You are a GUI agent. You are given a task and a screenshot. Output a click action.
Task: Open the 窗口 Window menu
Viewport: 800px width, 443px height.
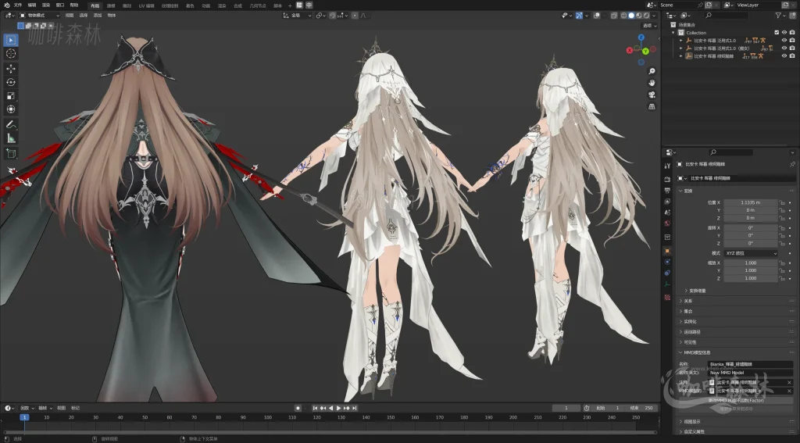59,5
